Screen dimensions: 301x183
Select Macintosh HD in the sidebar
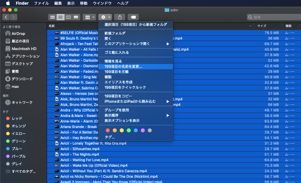pyautogui.click(x=20, y=49)
